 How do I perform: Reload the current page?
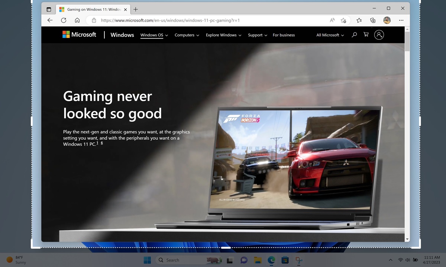(64, 20)
